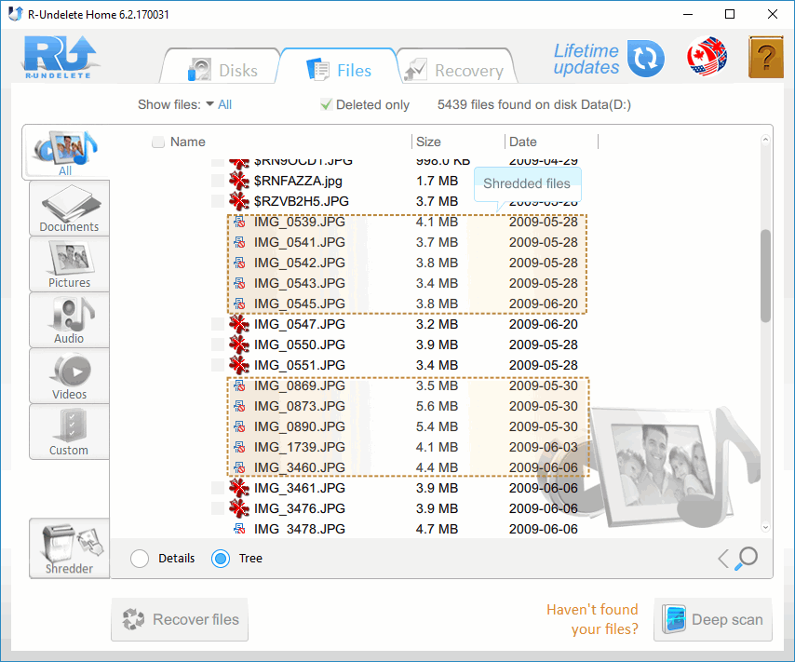The height and width of the screenshot is (662, 795).
Task: Filter files by Documents category
Action: click(x=69, y=209)
